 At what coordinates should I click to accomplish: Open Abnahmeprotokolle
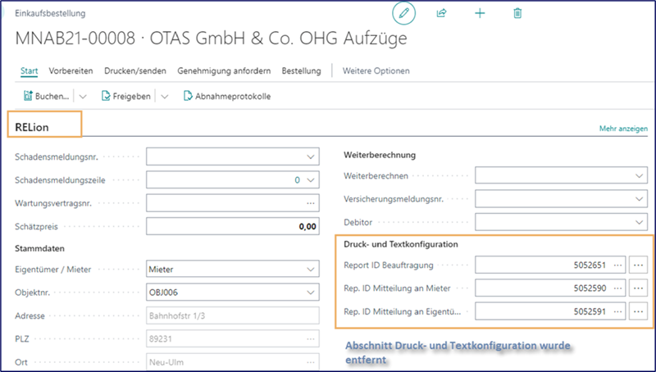(x=227, y=96)
